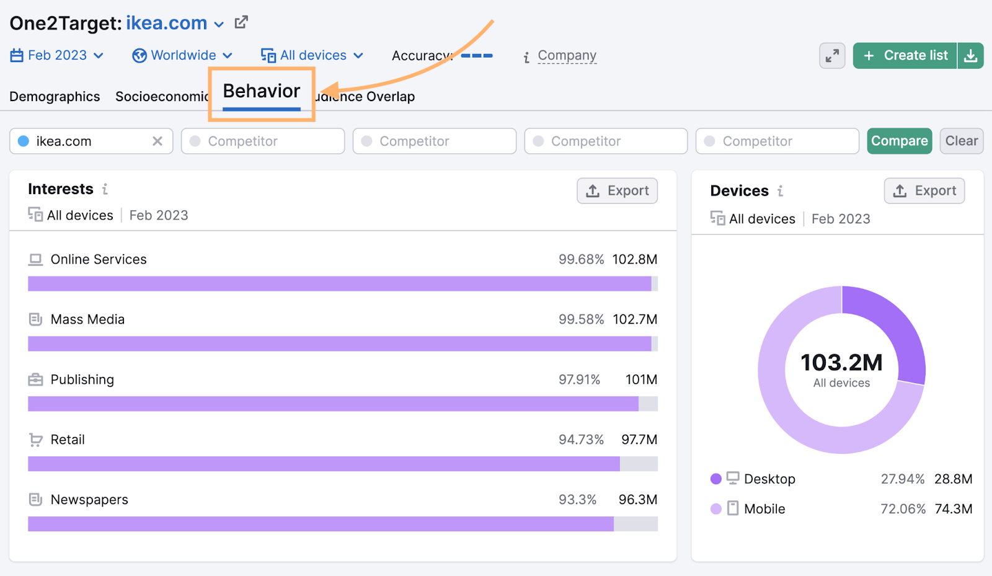Screen dimensions: 992x576
Task: Click the Mobile legend color dot
Action: click(716, 509)
